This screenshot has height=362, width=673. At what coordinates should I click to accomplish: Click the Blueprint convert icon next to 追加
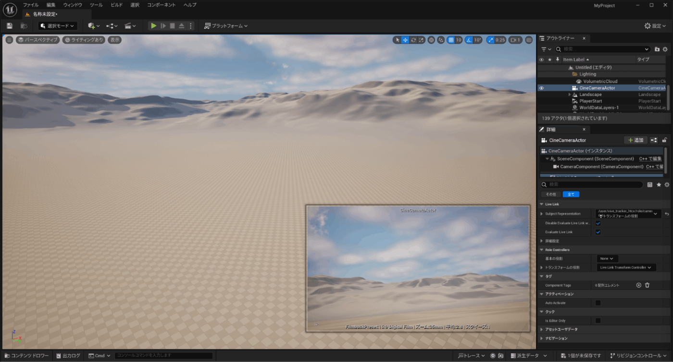pyautogui.click(x=654, y=140)
